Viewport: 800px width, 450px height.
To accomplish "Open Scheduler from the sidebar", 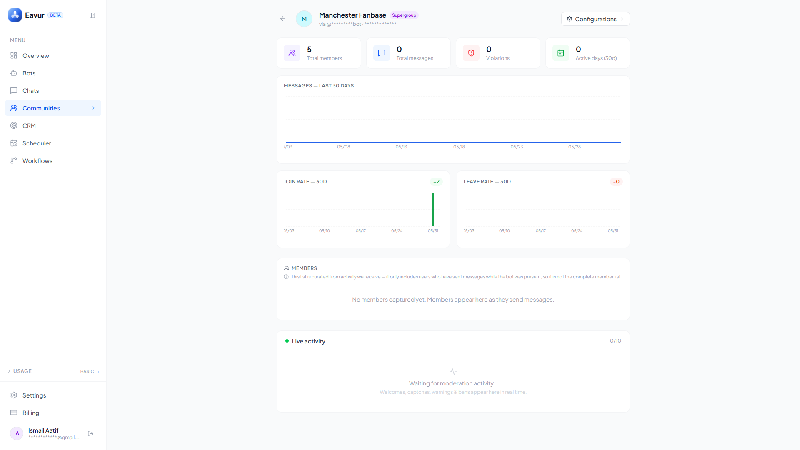I will point(53,143).
